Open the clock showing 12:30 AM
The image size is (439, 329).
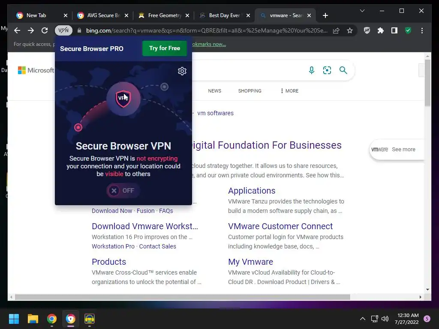(x=407, y=319)
